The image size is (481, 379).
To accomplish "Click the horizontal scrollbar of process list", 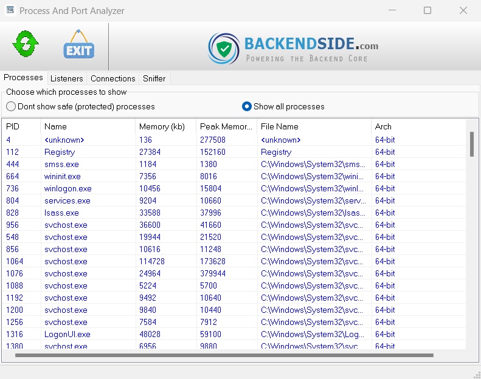I will pyautogui.click(x=224, y=355).
